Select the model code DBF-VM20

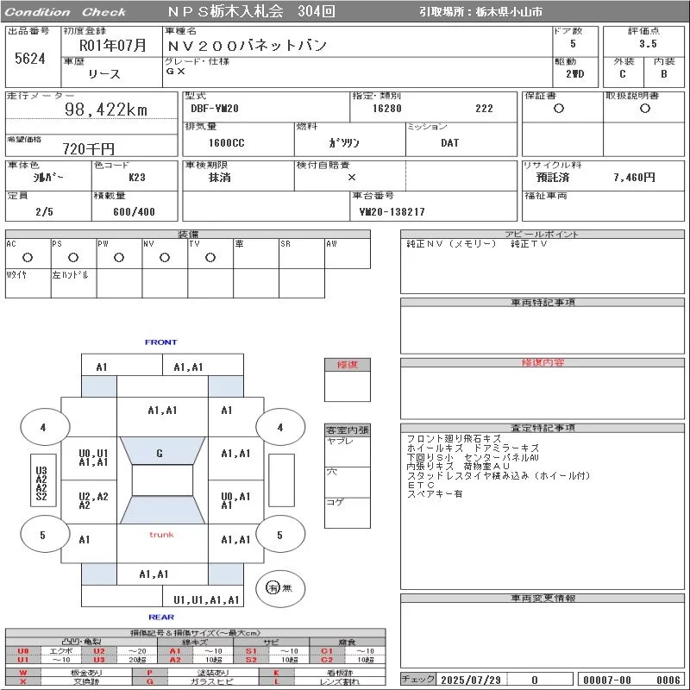(215, 109)
